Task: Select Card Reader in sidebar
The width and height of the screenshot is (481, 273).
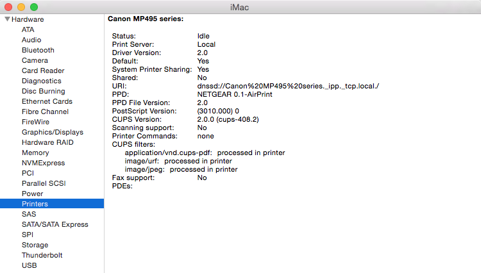Action: (x=43, y=70)
